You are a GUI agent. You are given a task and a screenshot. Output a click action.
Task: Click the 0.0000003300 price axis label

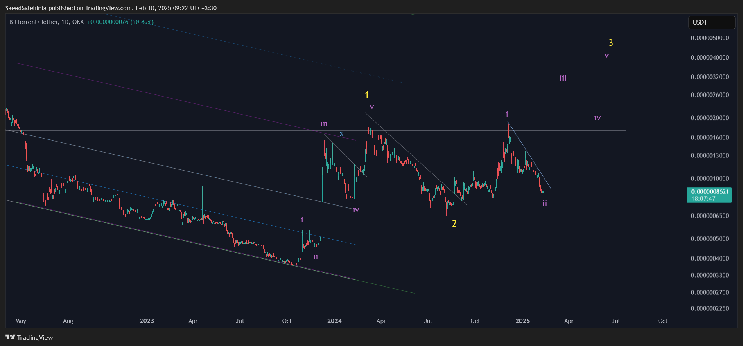tap(710, 275)
